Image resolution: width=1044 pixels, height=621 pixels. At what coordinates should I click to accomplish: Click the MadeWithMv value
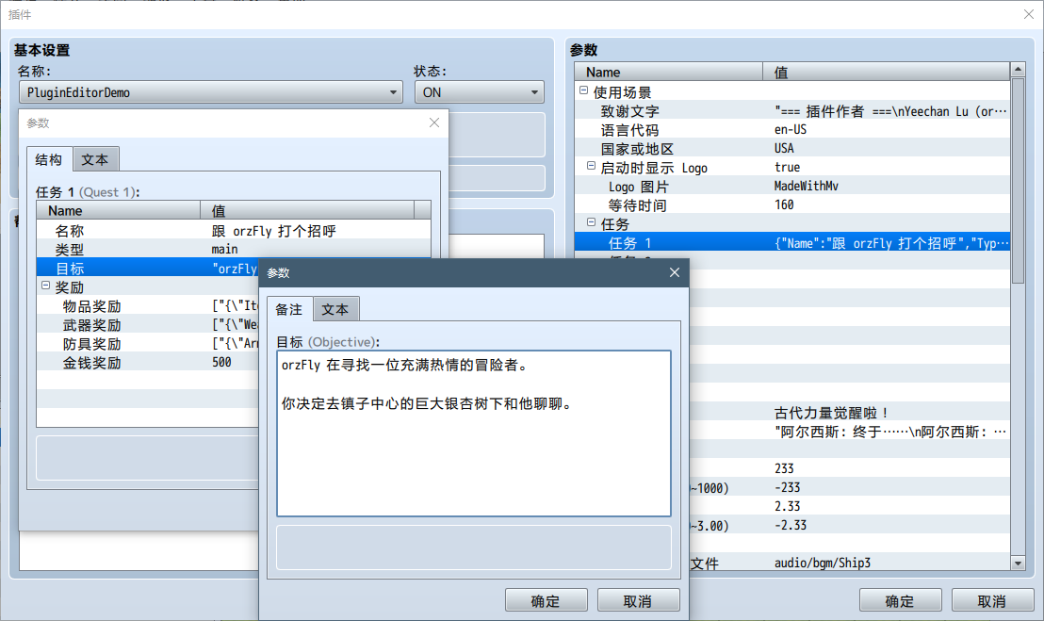[x=807, y=187]
